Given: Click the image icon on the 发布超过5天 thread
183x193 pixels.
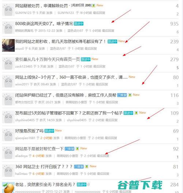Looking at the screenshot, I should coord(136,113).
